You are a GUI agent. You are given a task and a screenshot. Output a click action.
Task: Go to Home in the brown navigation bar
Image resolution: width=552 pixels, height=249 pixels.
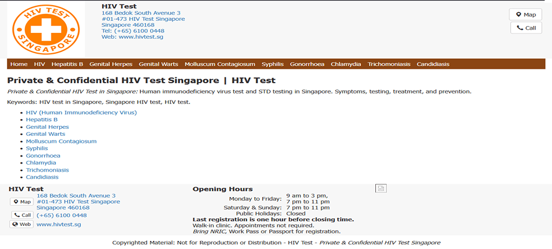[x=18, y=64]
